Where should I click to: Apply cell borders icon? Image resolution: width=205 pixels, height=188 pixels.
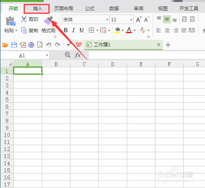(x=91, y=30)
